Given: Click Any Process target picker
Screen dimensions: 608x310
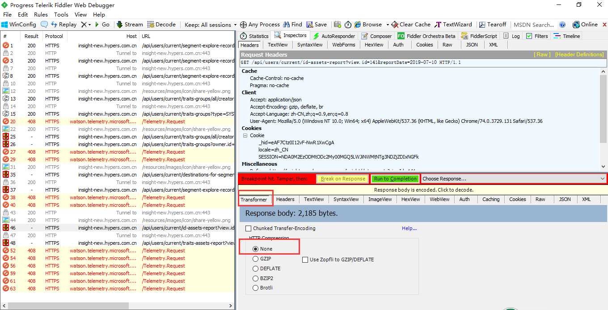Looking at the screenshot, I should click(x=260, y=25).
